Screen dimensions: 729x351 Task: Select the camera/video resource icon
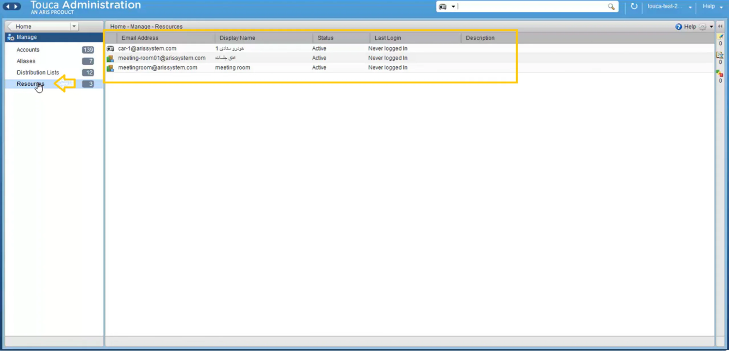[x=110, y=48]
